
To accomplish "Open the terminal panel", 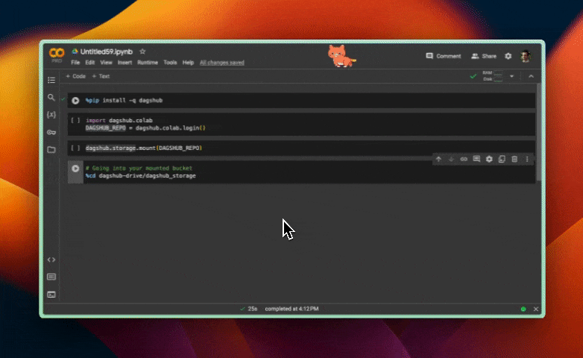I will click(51, 295).
